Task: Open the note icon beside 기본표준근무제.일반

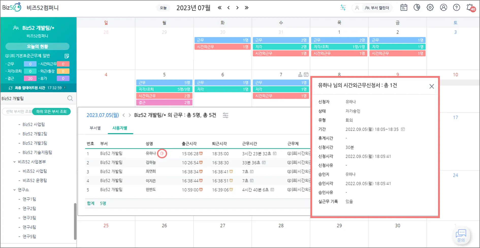Action: (x=67, y=56)
